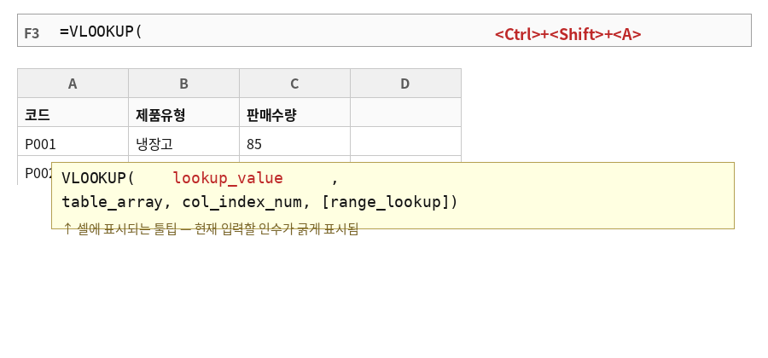
Task: Select column D header
Action: [405, 84]
